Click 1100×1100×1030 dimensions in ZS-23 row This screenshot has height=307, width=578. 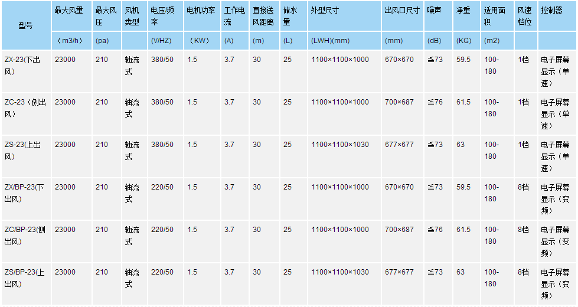340,145
